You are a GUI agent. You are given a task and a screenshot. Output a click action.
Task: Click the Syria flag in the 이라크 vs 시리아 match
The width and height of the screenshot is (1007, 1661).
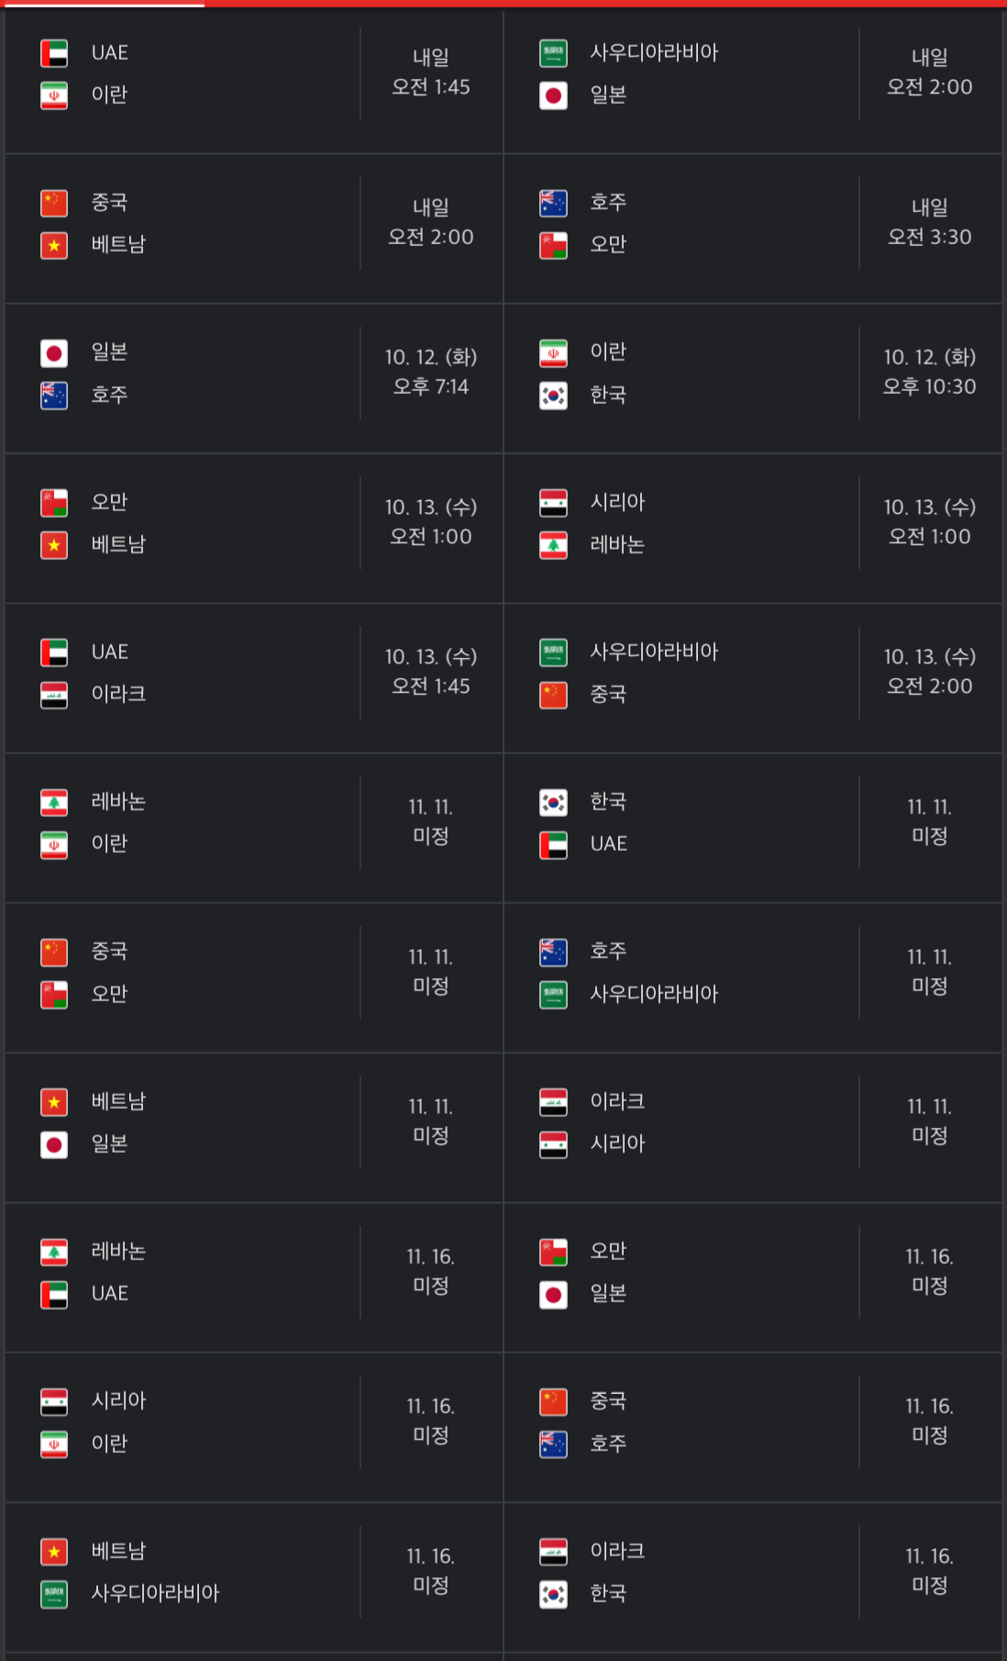tap(553, 1144)
